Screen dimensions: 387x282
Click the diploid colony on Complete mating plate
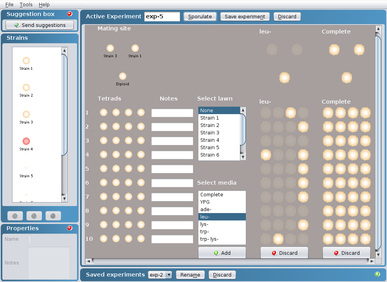coord(347,78)
